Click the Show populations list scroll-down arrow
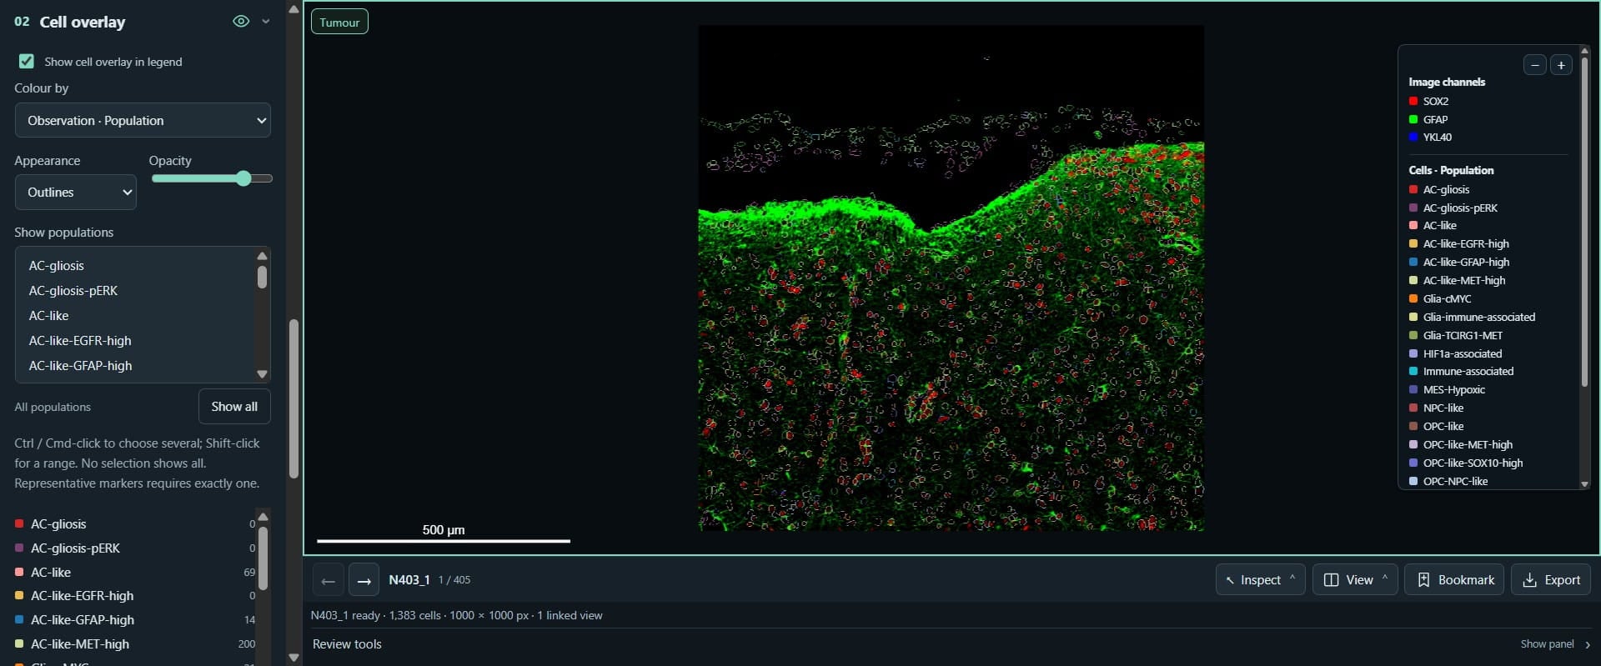The width and height of the screenshot is (1601, 666). coord(262,374)
